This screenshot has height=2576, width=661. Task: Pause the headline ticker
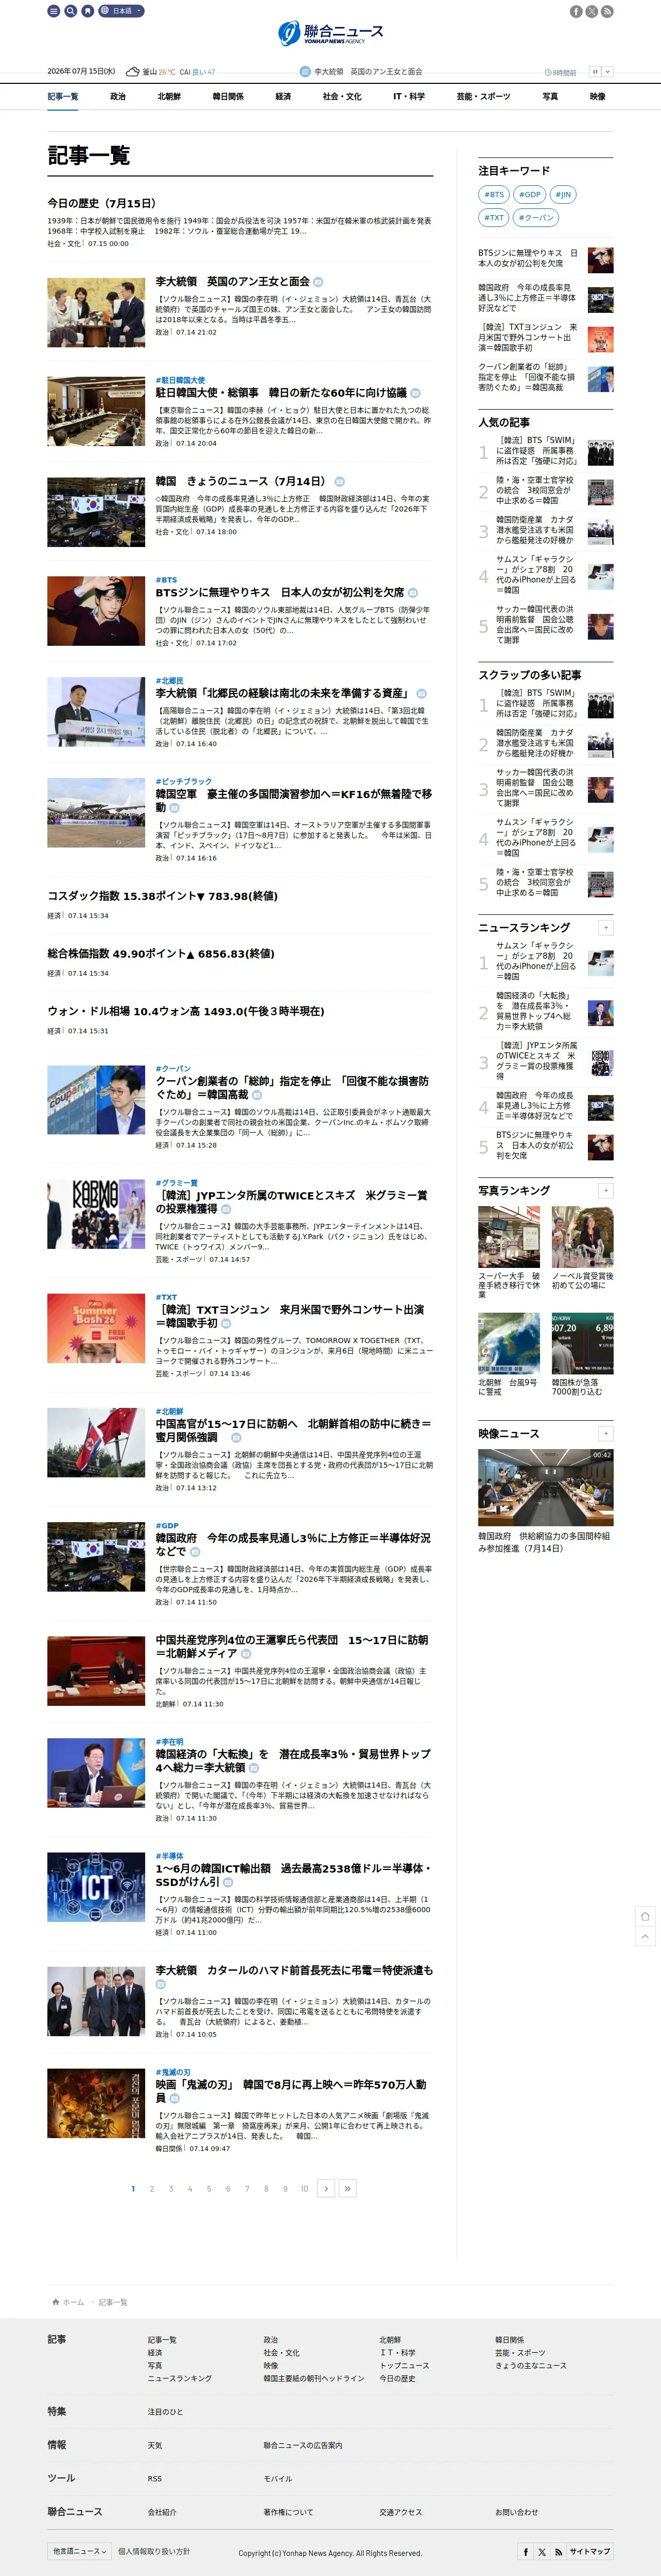coord(595,72)
